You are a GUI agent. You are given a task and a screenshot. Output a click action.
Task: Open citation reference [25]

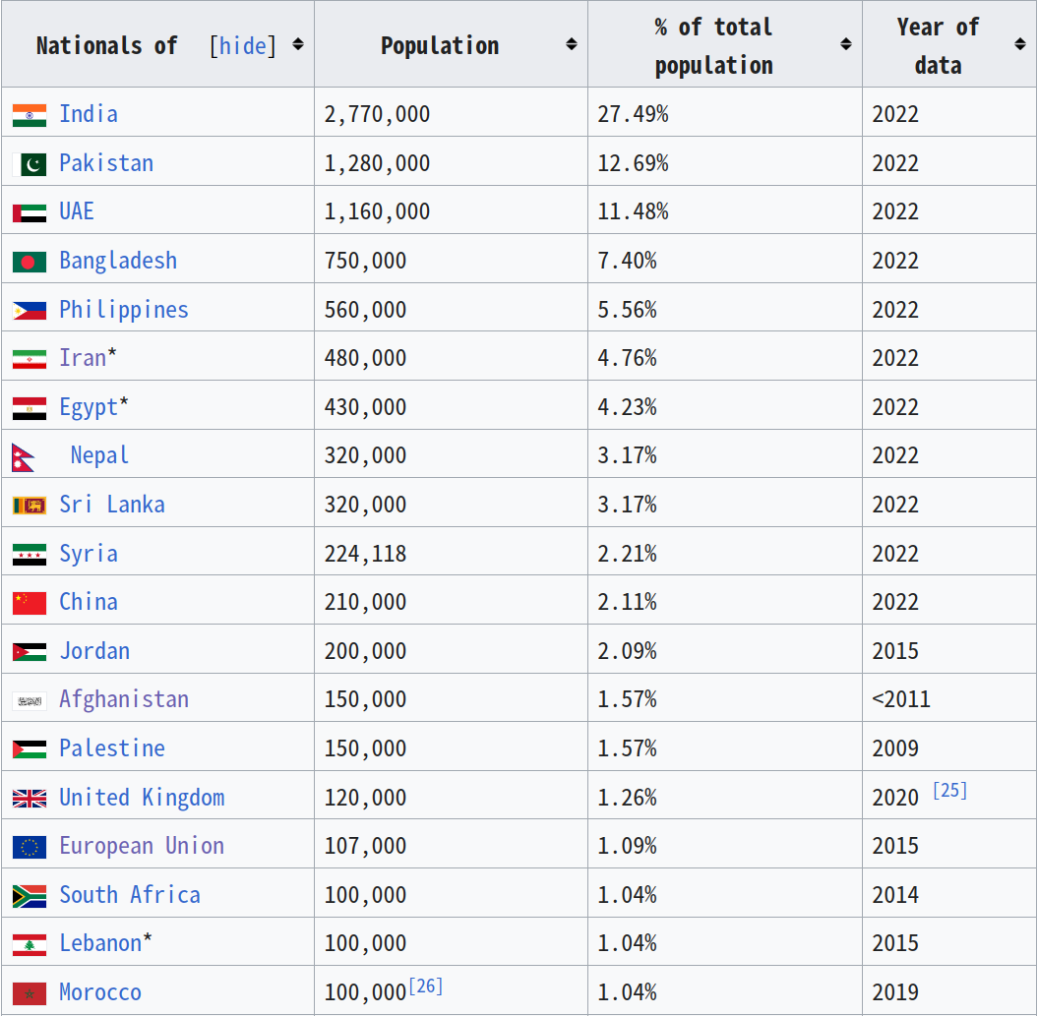950,791
